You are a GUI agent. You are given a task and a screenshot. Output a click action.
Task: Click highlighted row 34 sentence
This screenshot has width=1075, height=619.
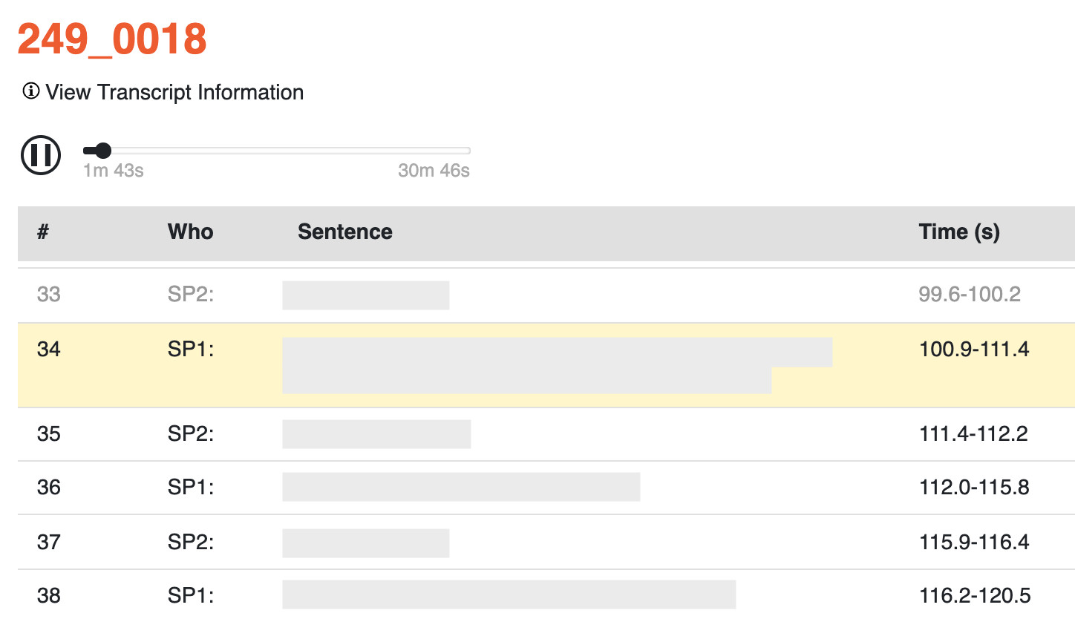(x=557, y=365)
